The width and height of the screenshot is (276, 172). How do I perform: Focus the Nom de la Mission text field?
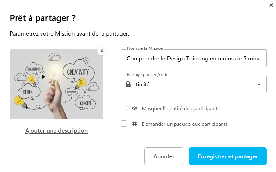(193, 59)
